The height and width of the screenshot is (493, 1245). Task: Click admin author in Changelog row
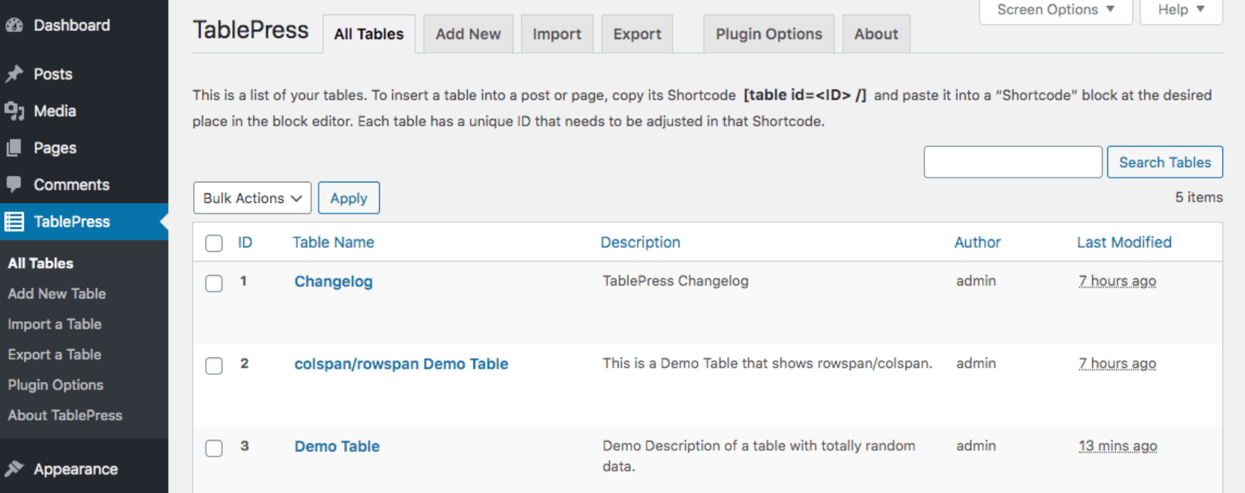pyautogui.click(x=976, y=281)
